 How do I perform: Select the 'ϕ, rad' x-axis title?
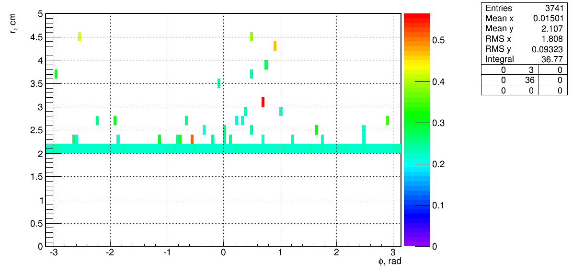(390, 261)
